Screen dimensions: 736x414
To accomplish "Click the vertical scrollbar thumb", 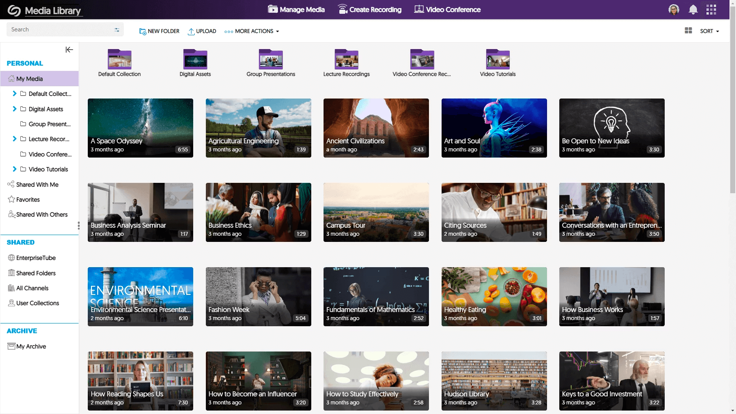I will [733, 100].
